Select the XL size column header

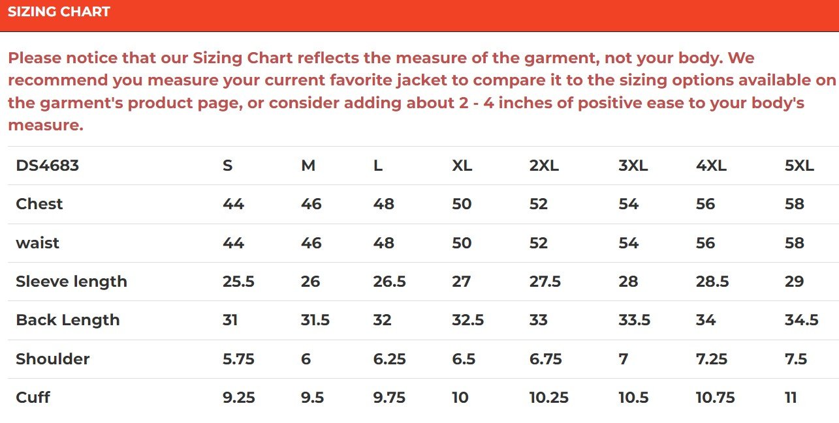tap(462, 166)
